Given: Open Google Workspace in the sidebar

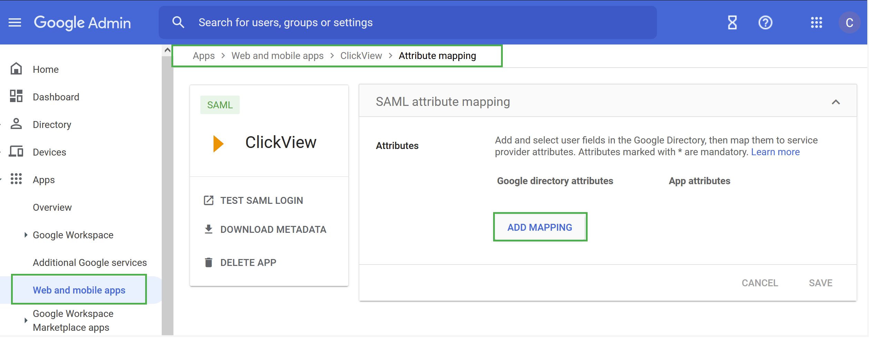Looking at the screenshot, I should [73, 235].
